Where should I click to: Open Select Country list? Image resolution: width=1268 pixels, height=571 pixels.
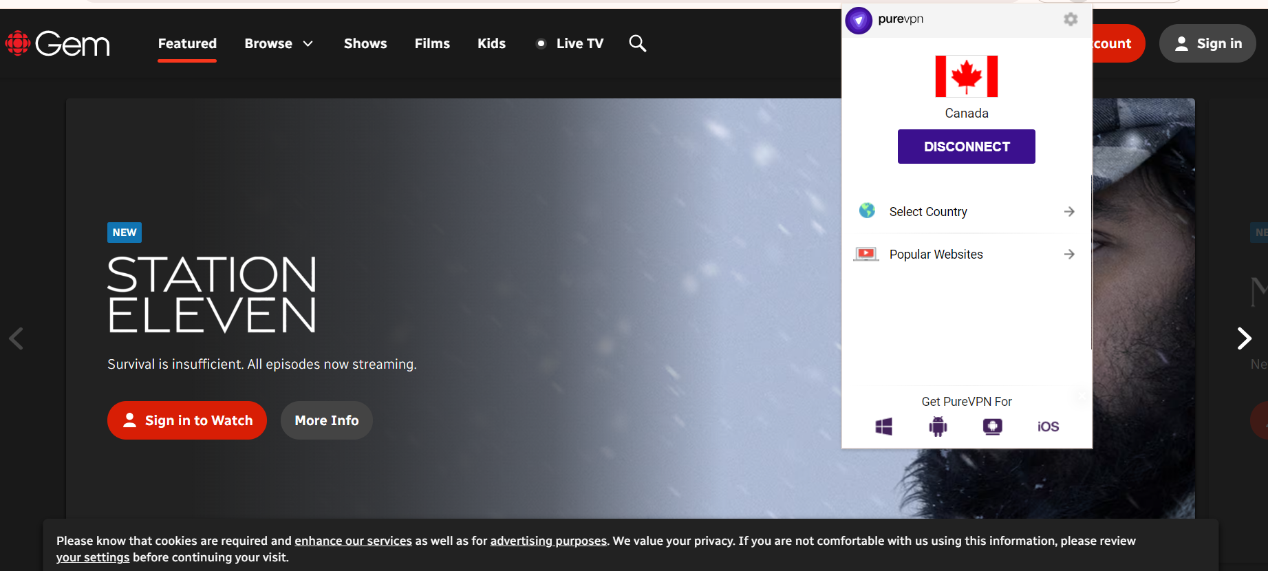[967, 212]
